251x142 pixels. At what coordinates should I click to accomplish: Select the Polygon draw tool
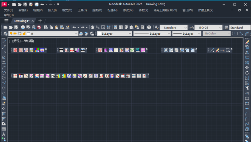click(3, 57)
